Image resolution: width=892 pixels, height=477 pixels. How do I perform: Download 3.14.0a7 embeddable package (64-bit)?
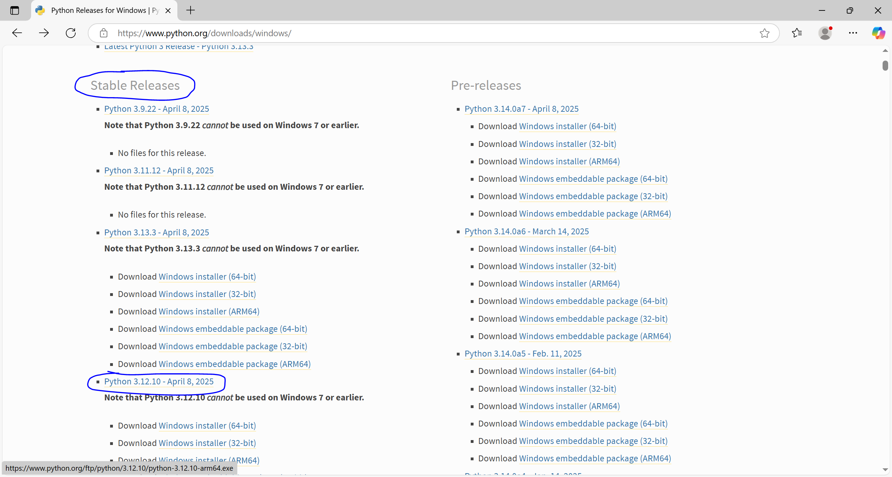point(593,179)
